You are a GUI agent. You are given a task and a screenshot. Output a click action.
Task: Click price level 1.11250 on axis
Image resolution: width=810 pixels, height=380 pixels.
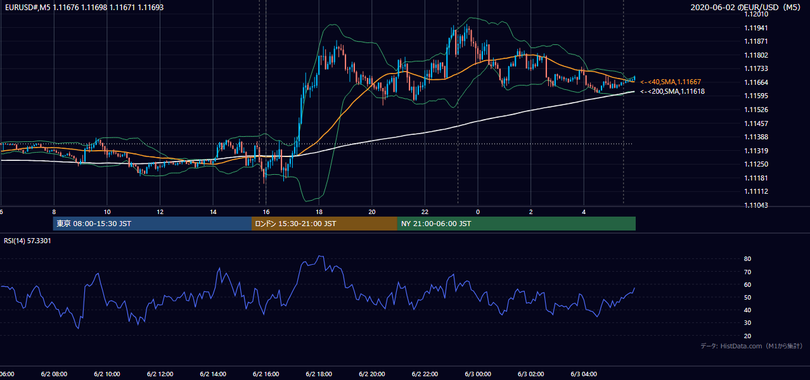pyautogui.click(x=757, y=164)
